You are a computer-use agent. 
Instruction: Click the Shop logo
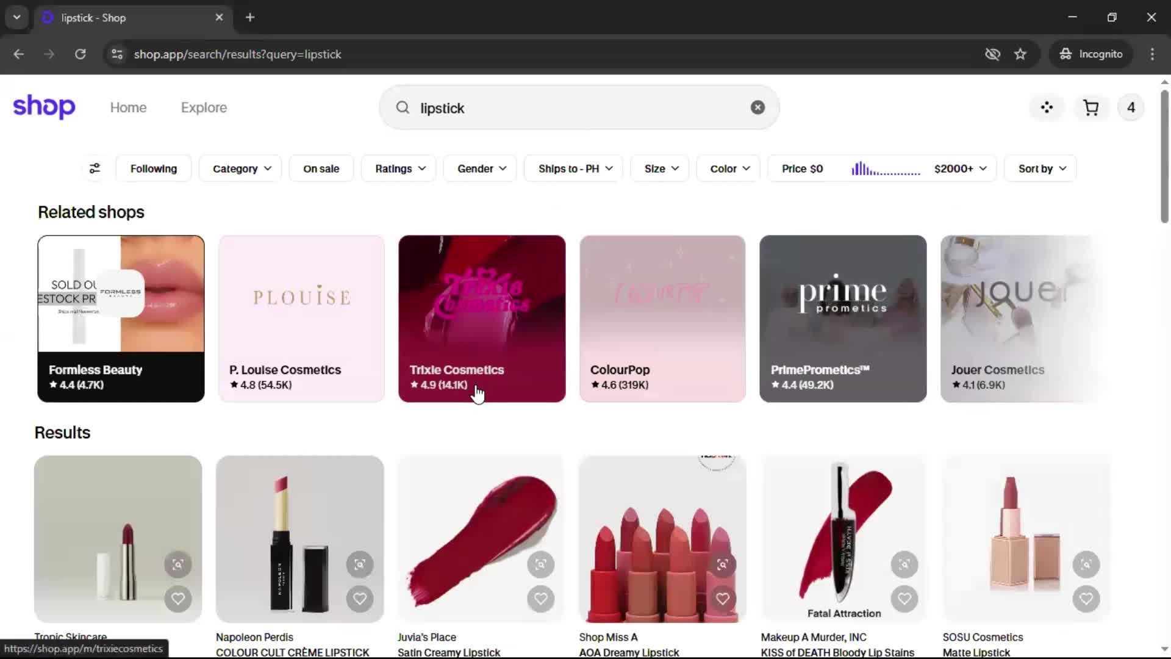[x=44, y=107]
